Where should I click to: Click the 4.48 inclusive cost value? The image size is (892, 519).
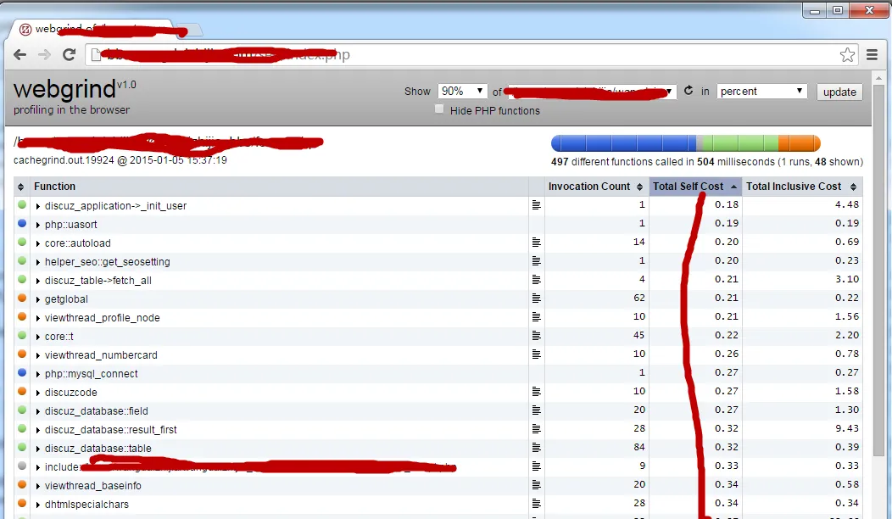tap(847, 204)
